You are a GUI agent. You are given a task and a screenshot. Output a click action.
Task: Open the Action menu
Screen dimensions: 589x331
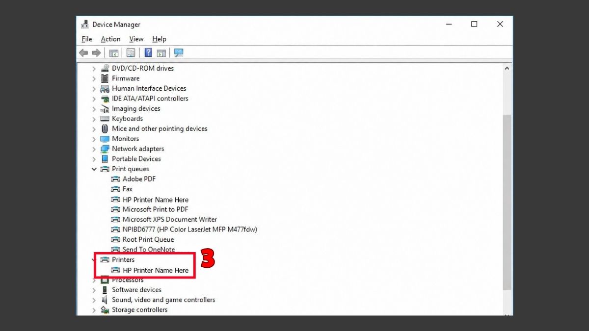(x=110, y=39)
